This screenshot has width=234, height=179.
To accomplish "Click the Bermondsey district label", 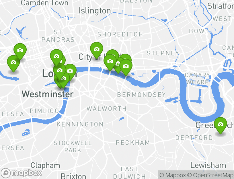I will tap(141, 95).
